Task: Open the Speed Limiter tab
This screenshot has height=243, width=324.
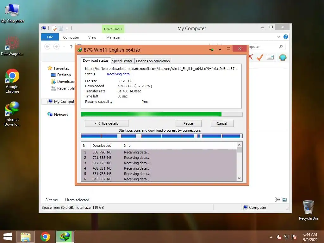Action: [122, 61]
